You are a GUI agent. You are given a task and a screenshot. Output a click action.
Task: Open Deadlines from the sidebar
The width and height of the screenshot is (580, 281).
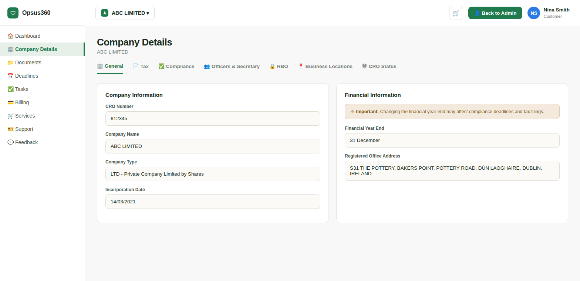tap(42, 76)
